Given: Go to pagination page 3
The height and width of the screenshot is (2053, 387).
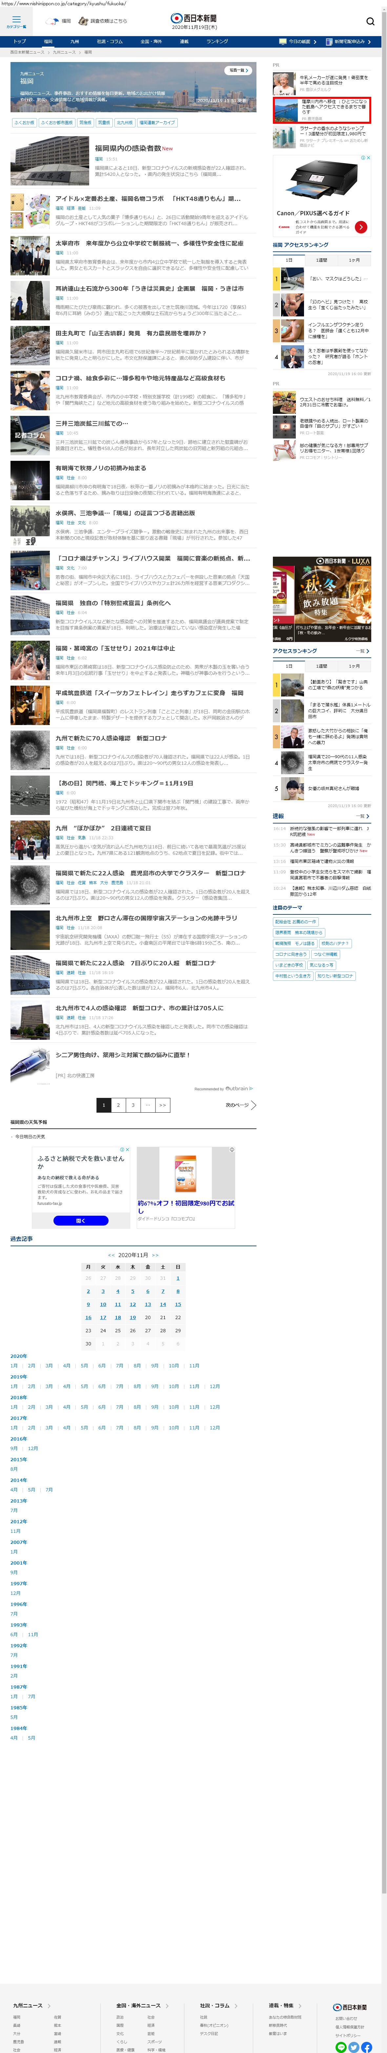Looking at the screenshot, I should coord(133,1105).
